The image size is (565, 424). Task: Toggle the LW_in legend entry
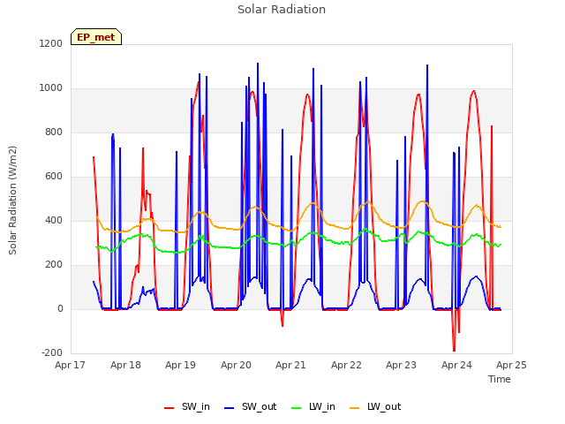click(x=313, y=406)
